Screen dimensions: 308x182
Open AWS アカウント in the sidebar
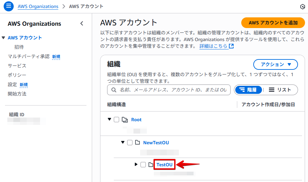[x=25, y=38]
